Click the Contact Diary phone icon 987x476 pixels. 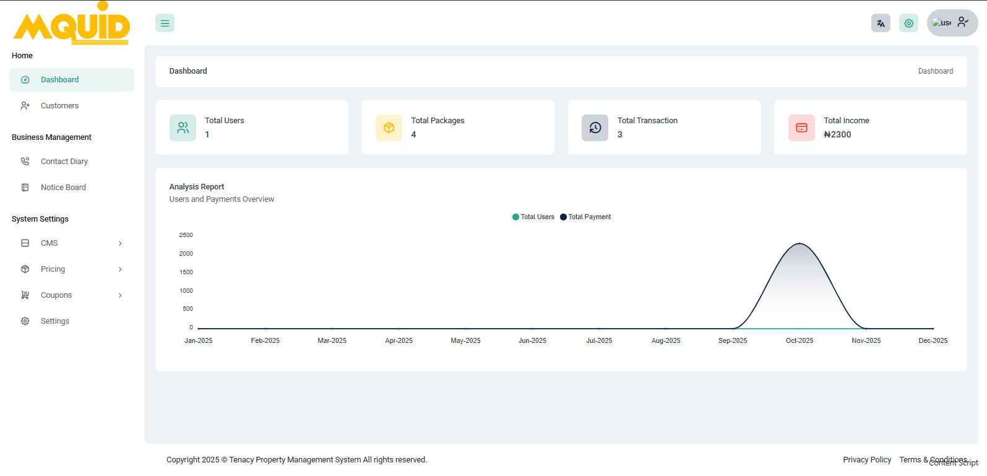25,162
